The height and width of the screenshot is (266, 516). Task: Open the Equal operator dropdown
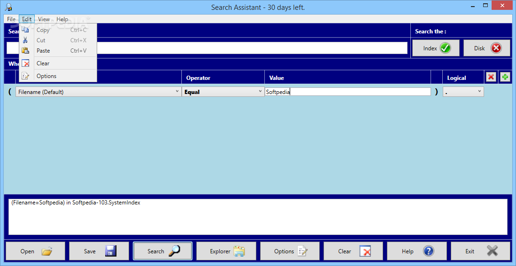(223, 92)
